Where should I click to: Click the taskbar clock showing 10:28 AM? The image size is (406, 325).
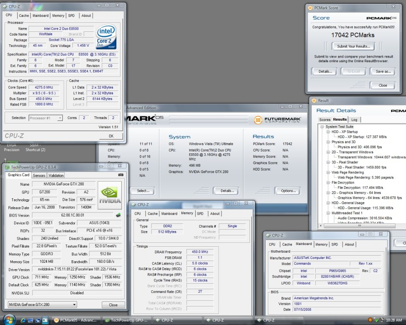tap(394, 320)
